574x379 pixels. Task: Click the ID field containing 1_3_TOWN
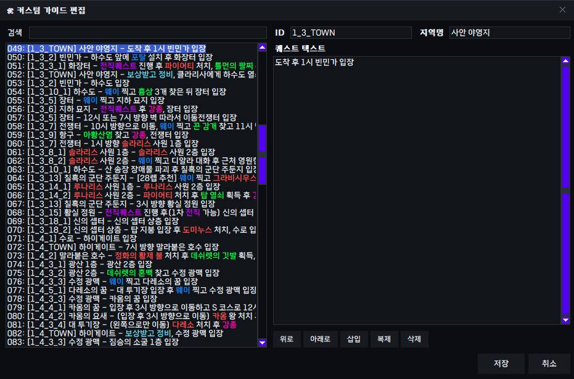(350, 33)
